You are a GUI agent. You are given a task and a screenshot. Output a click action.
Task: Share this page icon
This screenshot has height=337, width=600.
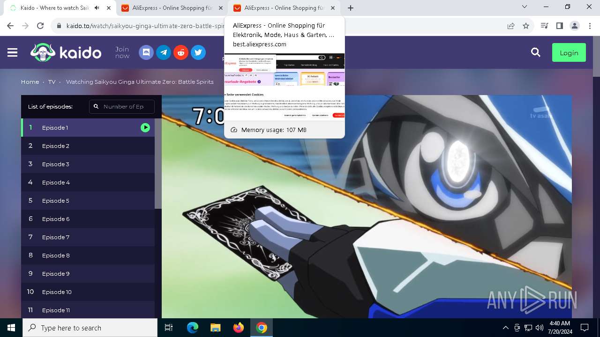click(x=511, y=26)
